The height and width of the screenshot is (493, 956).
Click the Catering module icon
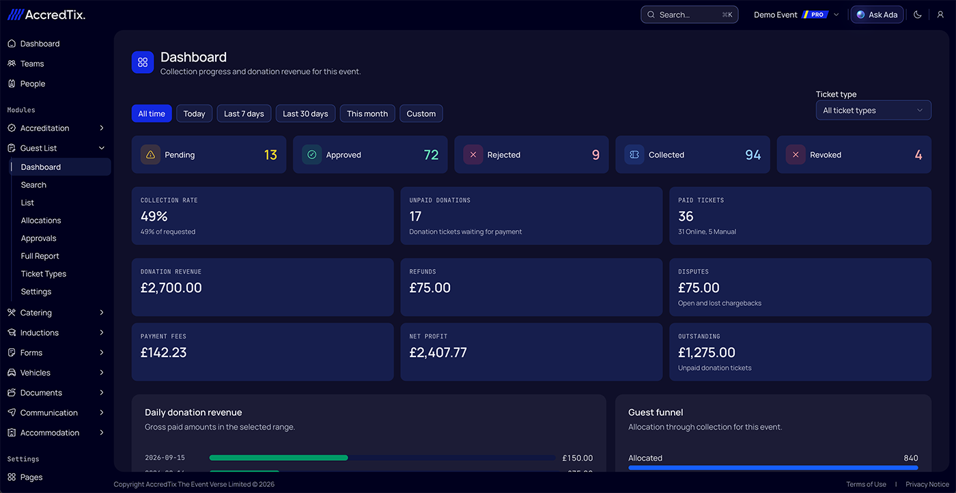click(12, 313)
